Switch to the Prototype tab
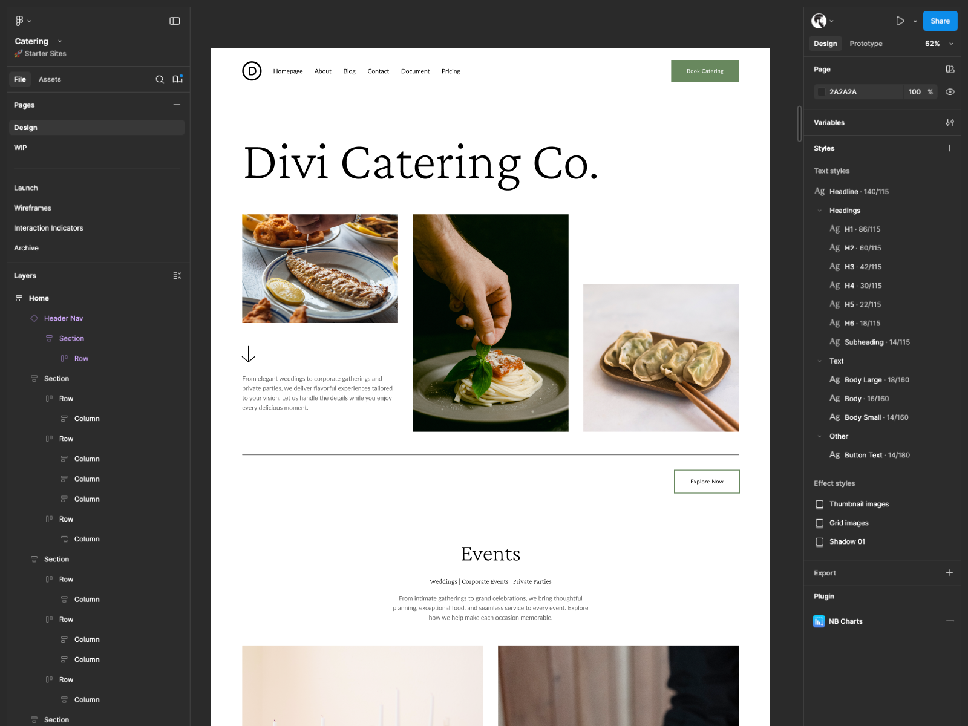 (866, 44)
